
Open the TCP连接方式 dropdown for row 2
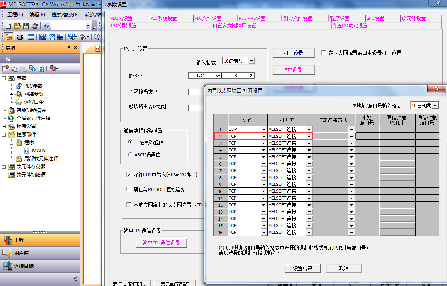tap(351, 136)
